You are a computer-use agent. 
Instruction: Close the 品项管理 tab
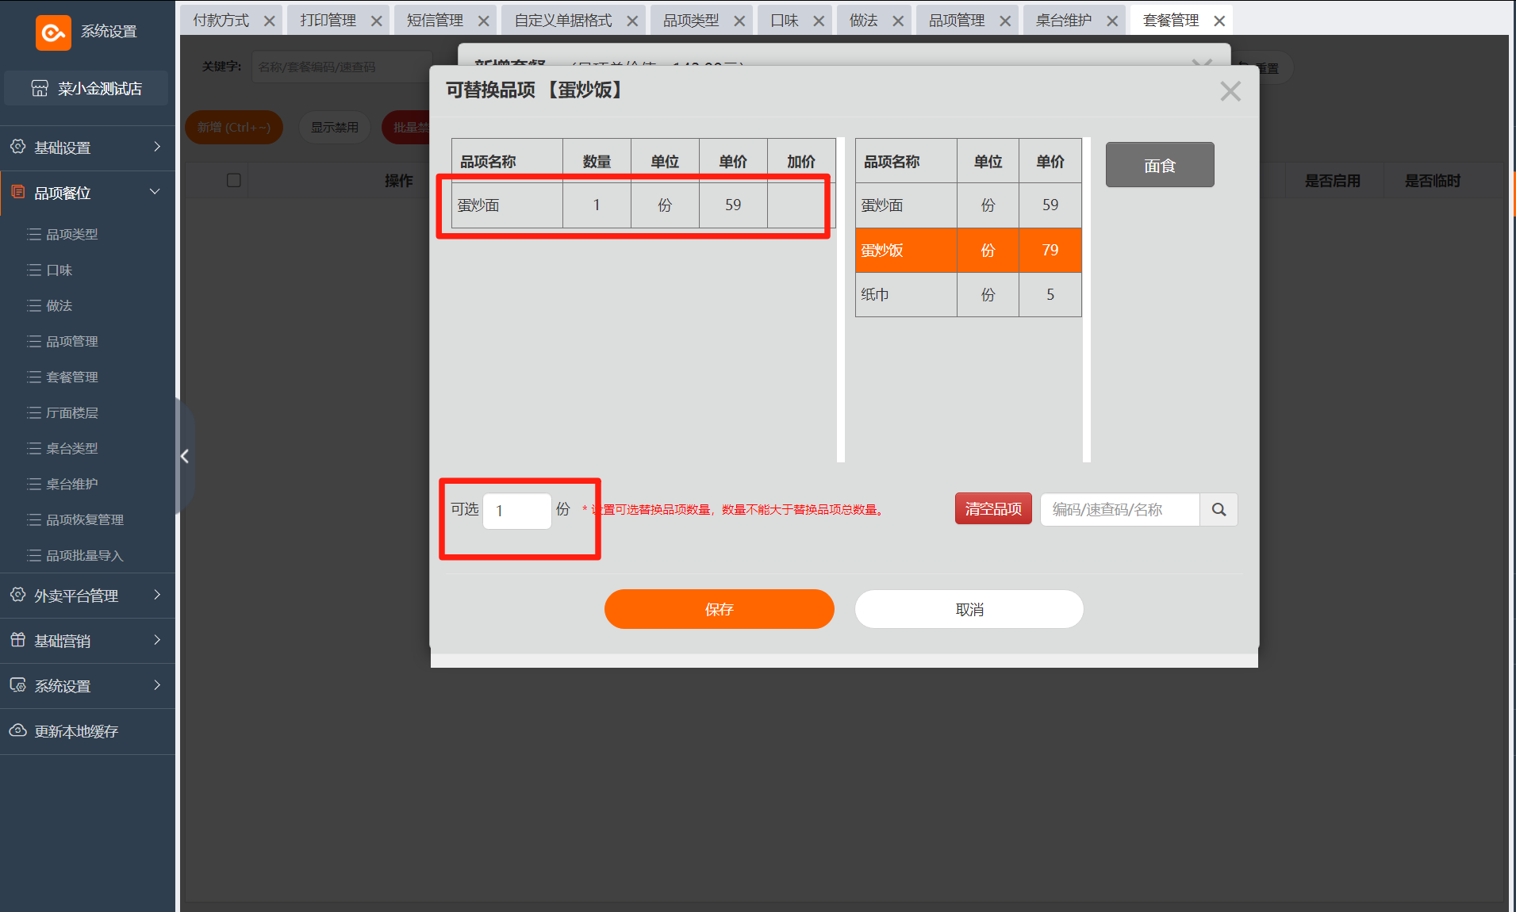(1005, 21)
